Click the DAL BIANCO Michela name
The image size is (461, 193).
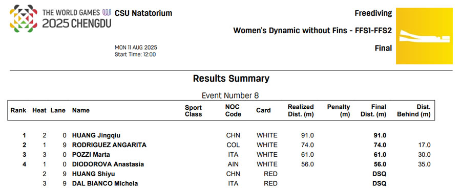(105, 184)
